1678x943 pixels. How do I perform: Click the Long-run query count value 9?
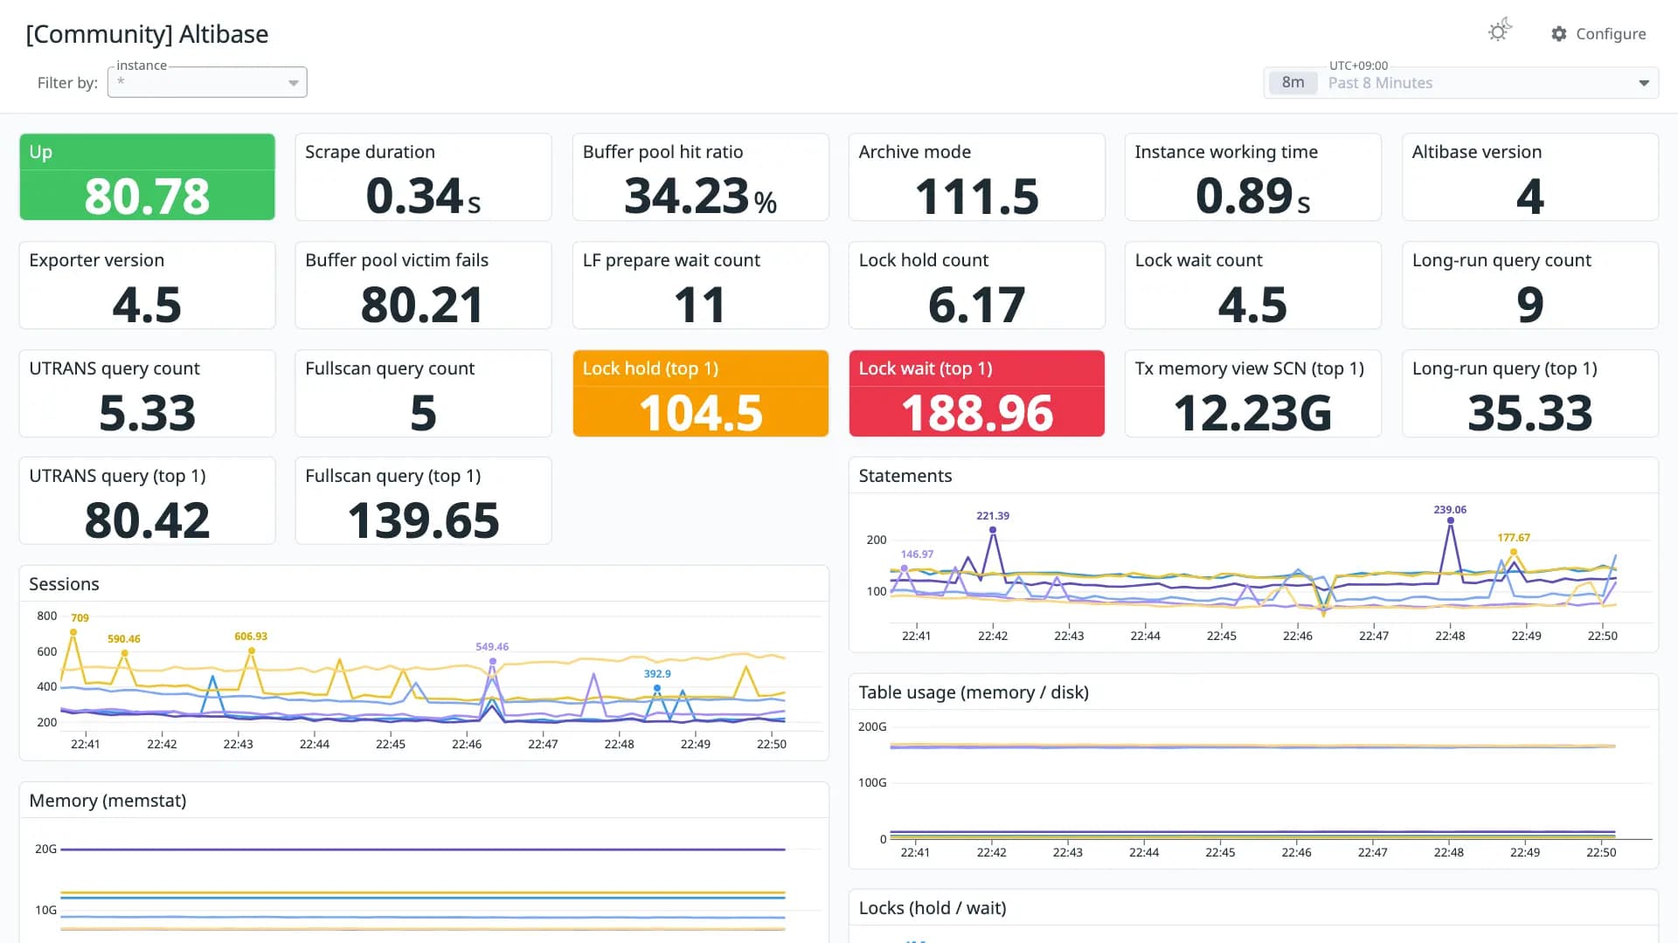point(1529,305)
